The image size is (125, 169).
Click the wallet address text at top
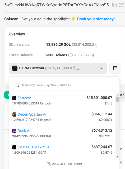(x=57, y=5)
